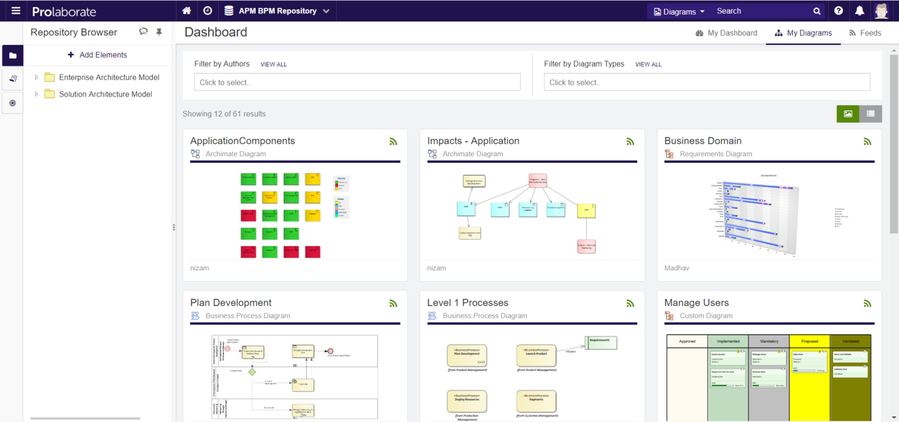899x422 pixels.
Task: Click the dashboard vertical scrollbar
Action: click(x=894, y=143)
